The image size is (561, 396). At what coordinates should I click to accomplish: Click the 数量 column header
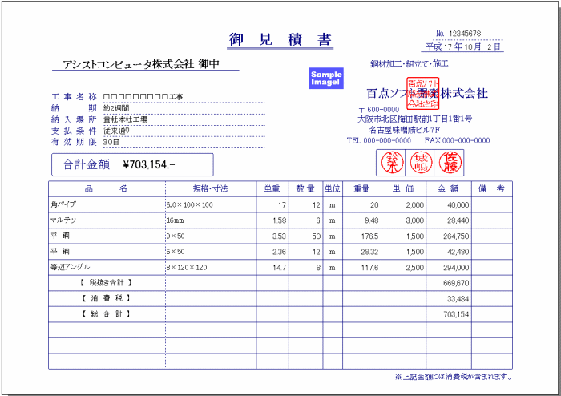click(305, 189)
